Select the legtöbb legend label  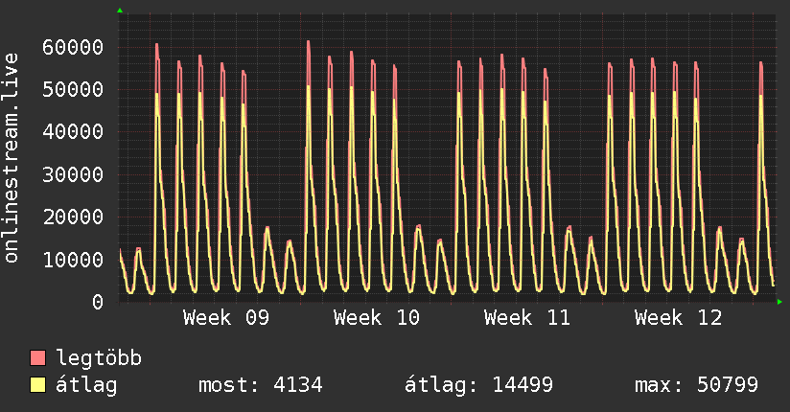pos(99,358)
